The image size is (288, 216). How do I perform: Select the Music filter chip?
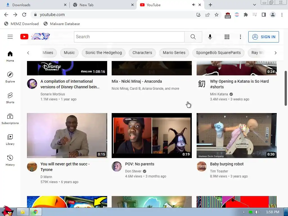pyautogui.click(x=69, y=53)
